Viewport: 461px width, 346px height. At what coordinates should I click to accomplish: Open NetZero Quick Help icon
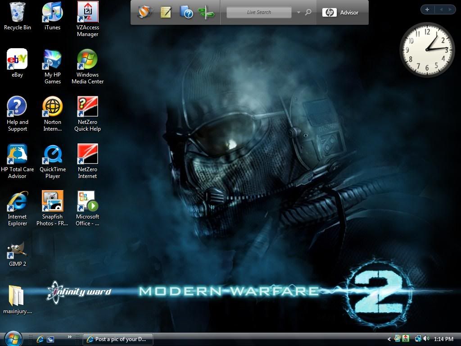88,114
